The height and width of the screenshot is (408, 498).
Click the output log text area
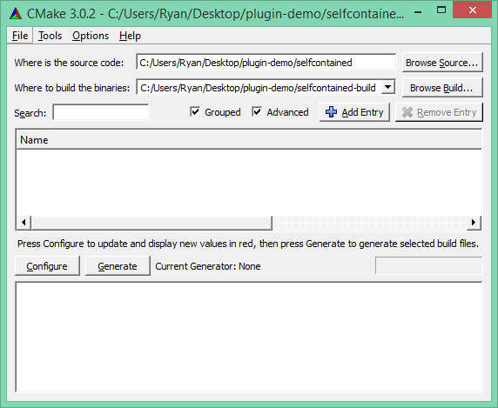[249, 337]
